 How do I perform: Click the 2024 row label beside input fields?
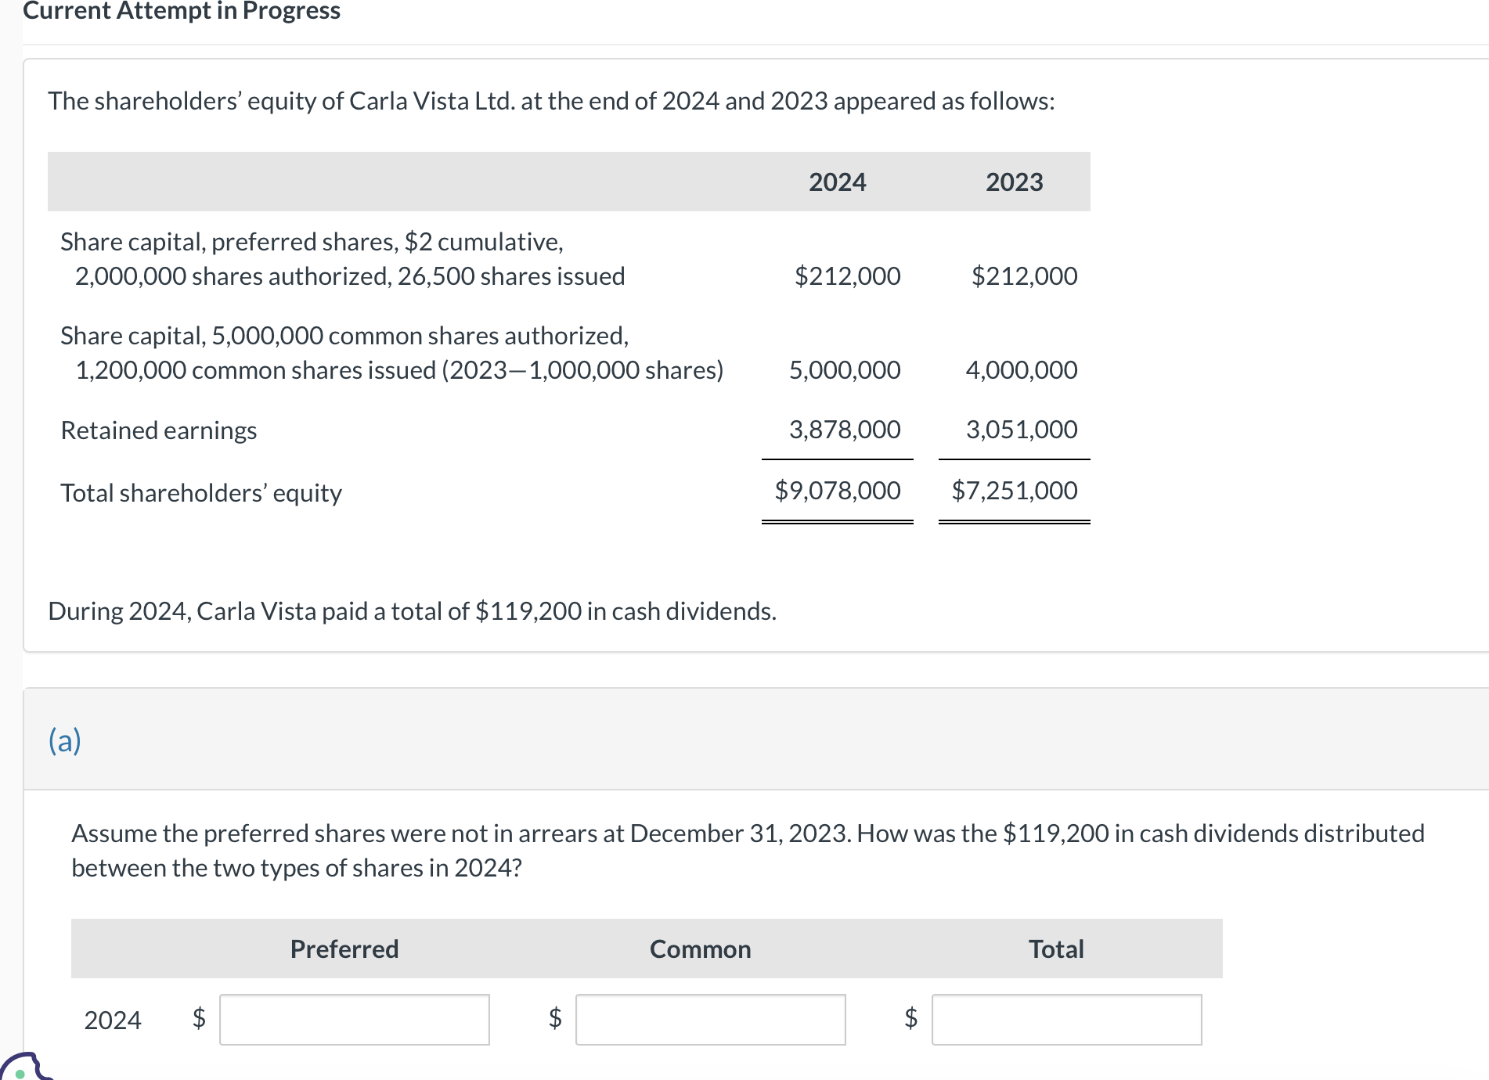(x=112, y=1019)
